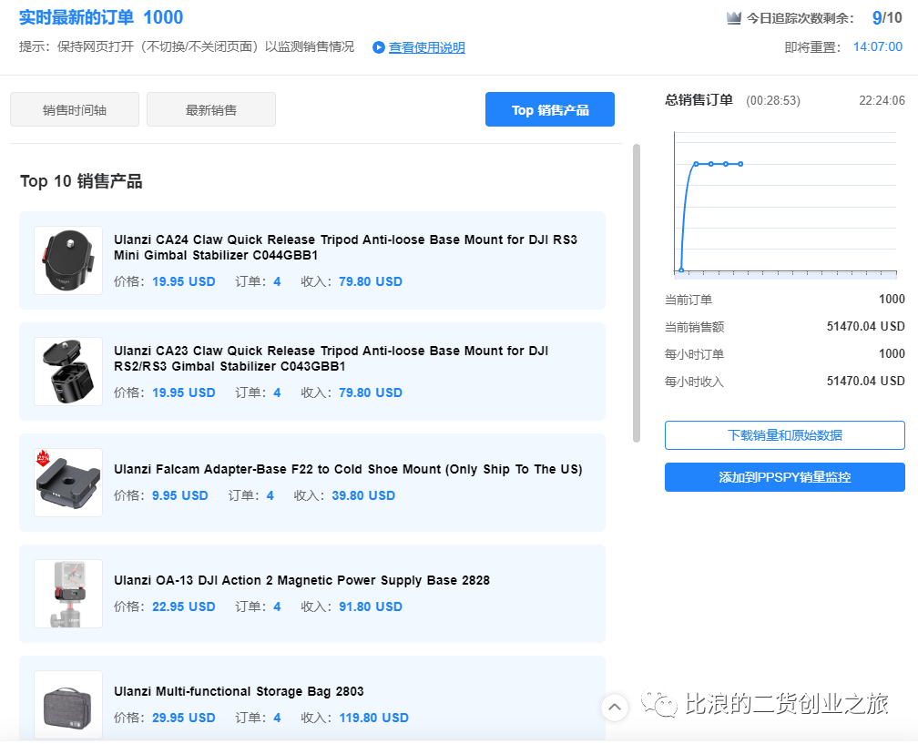The height and width of the screenshot is (744, 918).
Task: Click 添加到PPSPY销量监控 button
Action: click(784, 477)
